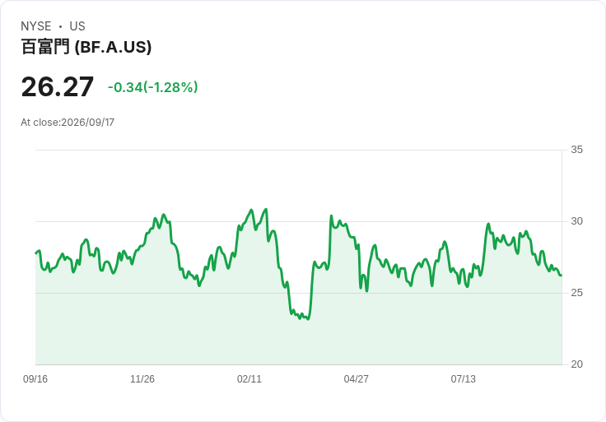
Task: Click the At close:2026/09/17 timestamp
Action: coord(68,123)
